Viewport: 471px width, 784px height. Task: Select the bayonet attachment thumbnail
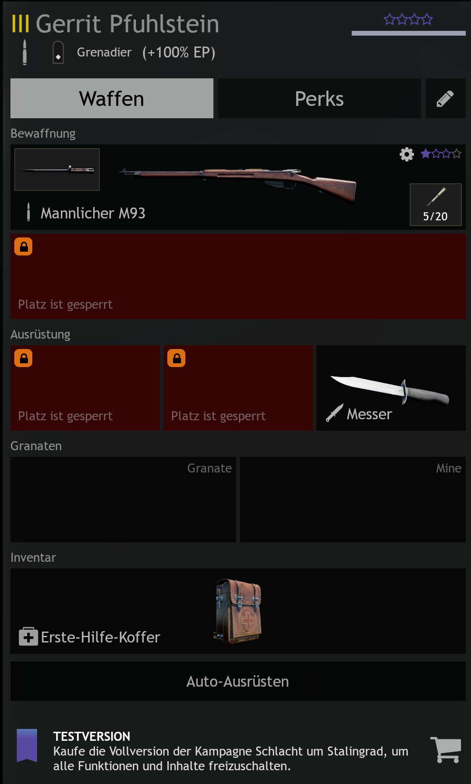coord(57,170)
